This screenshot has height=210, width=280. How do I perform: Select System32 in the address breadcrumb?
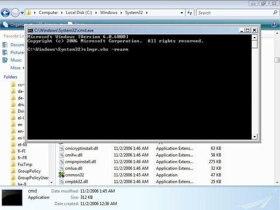[x=134, y=13]
